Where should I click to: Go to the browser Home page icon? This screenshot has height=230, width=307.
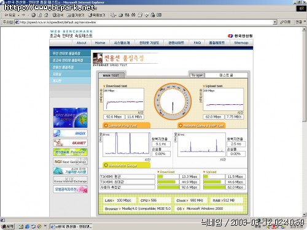46,15
